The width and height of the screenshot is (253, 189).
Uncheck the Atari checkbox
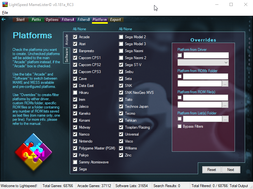[75, 44]
